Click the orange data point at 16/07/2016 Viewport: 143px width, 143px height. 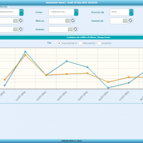pos(108,82)
